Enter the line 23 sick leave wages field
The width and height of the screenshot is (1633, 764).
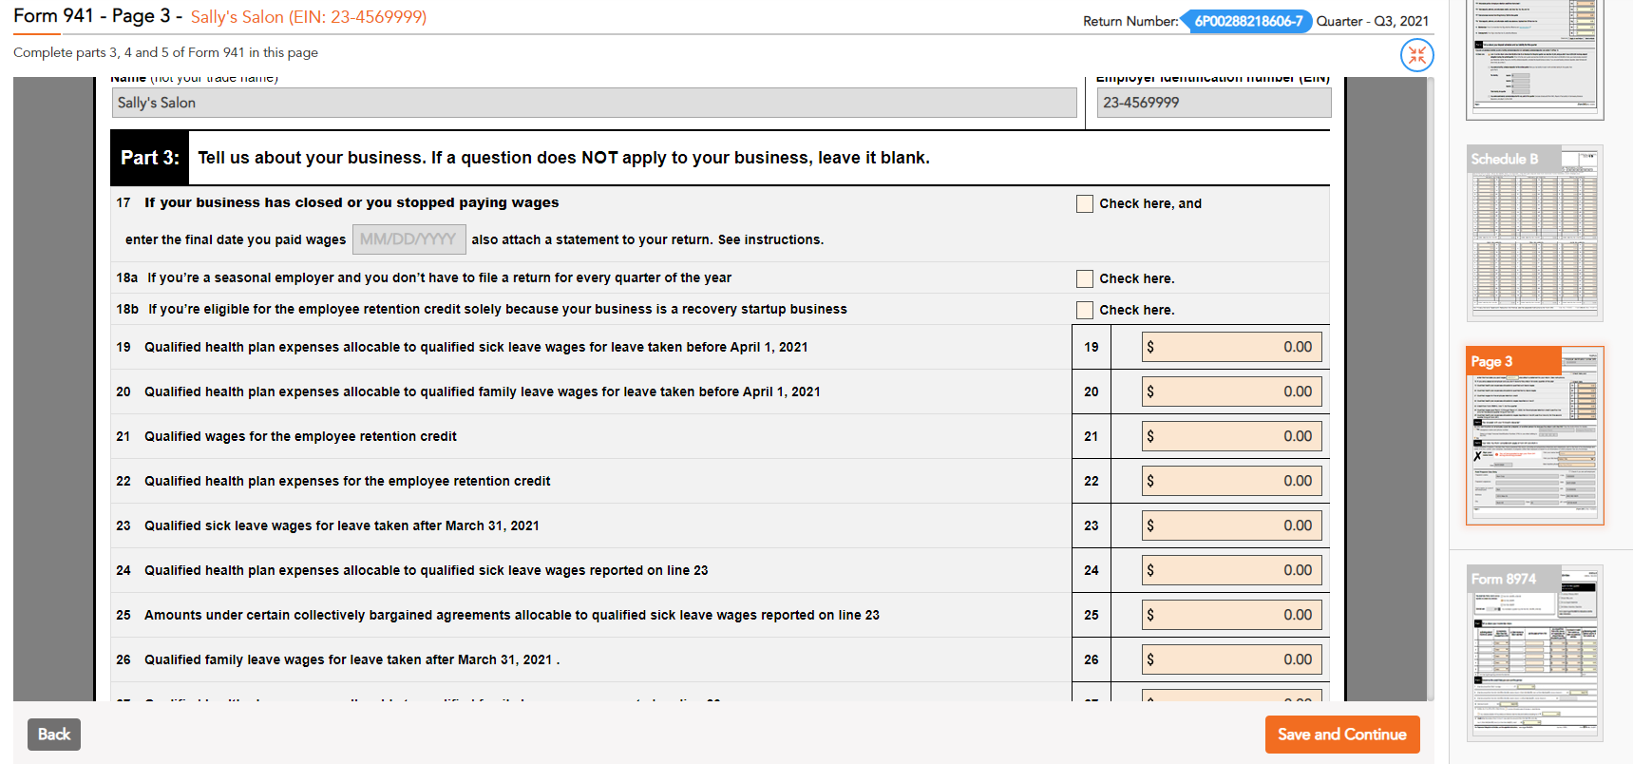tap(1231, 525)
